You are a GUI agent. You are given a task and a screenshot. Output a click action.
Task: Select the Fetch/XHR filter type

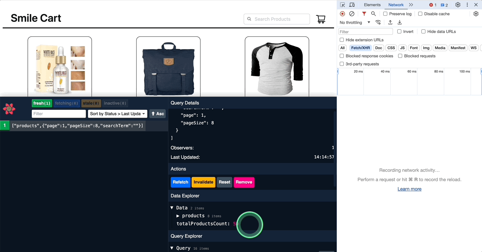(360, 48)
